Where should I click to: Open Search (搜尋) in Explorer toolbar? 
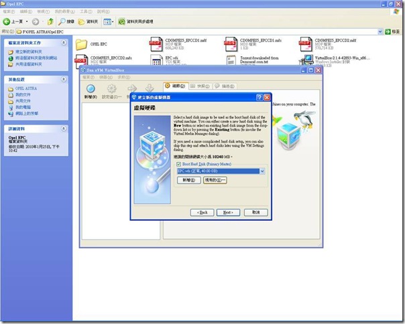[x=66, y=21]
